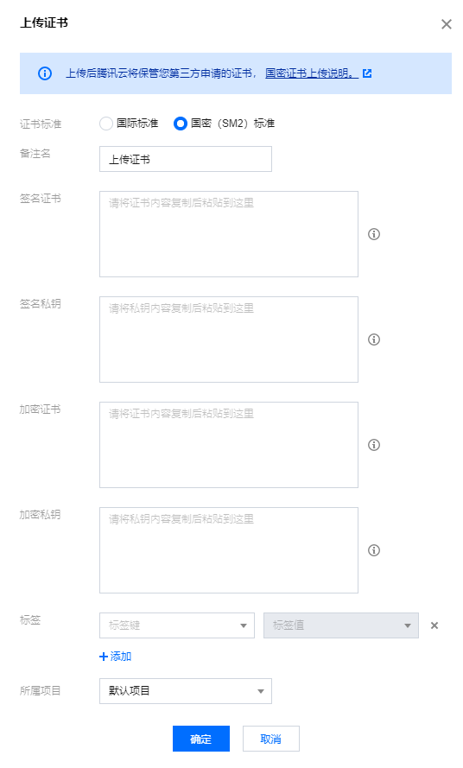This screenshot has width=463, height=768.
Task: Click the 取消 button
Action: click(x=271, y=739)
